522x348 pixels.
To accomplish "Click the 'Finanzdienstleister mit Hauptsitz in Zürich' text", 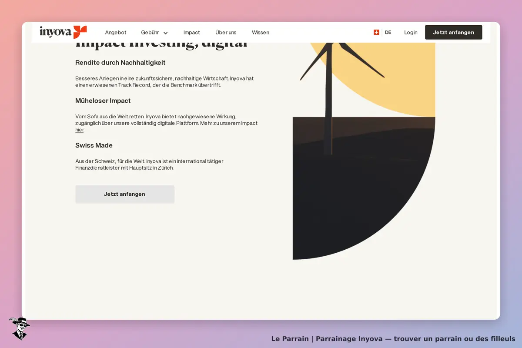I will [x=124, y=167].
